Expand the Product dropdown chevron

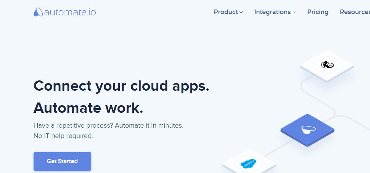[241, 12]
